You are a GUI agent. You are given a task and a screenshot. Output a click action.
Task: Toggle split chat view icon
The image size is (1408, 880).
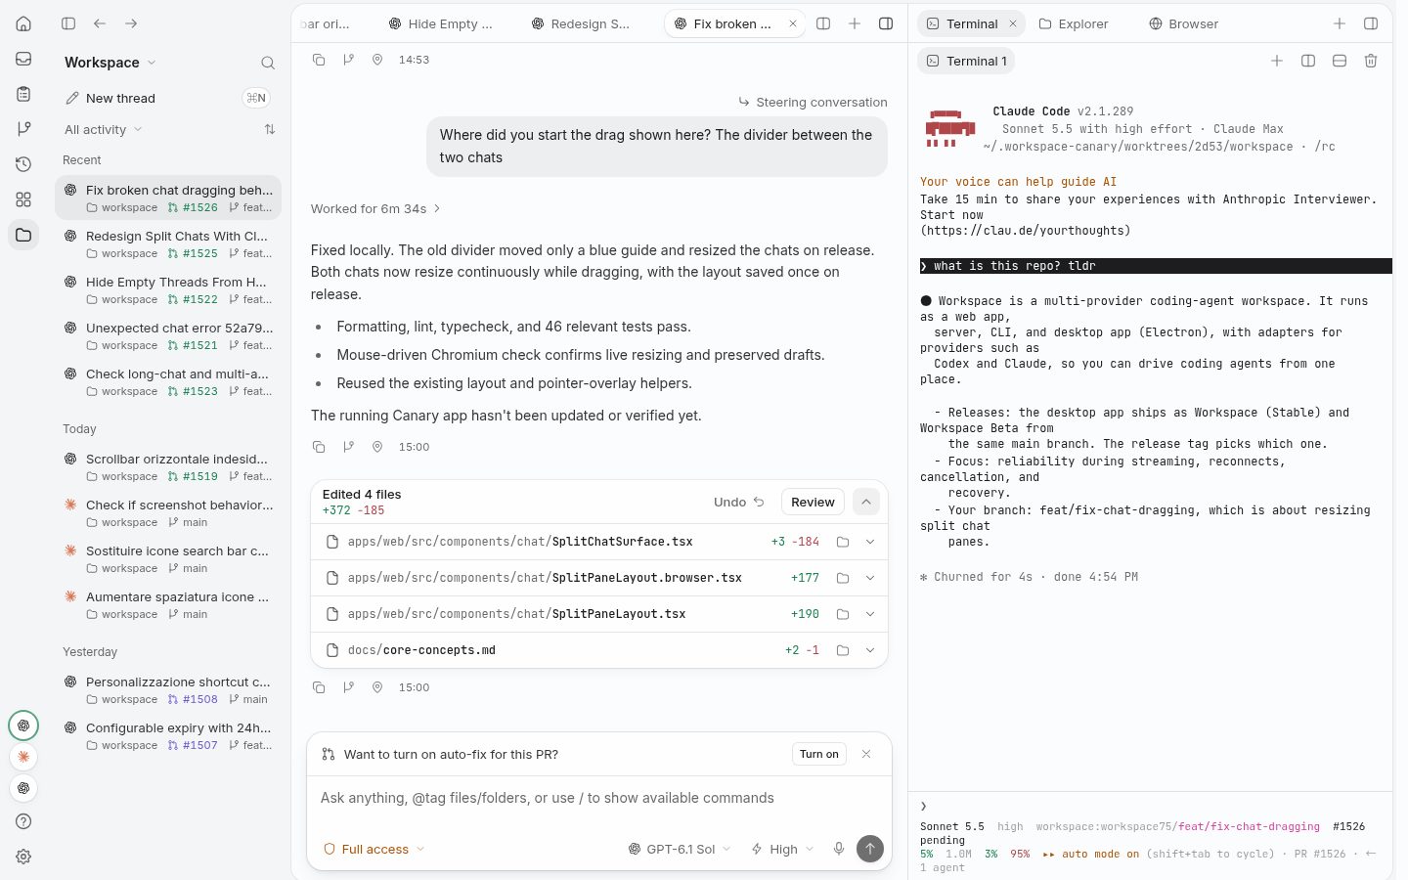pyautogui.click(x=823, y=23)
